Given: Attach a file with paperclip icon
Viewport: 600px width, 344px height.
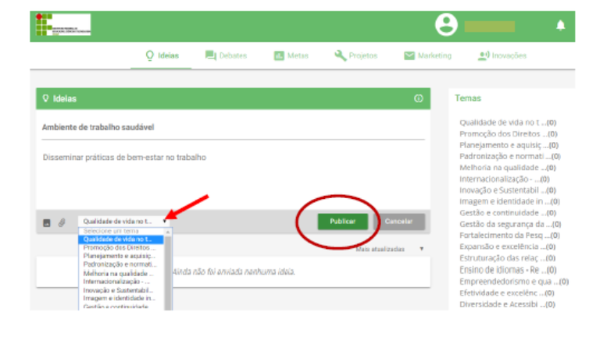Looking at the screenshot, I should (62, 222).
